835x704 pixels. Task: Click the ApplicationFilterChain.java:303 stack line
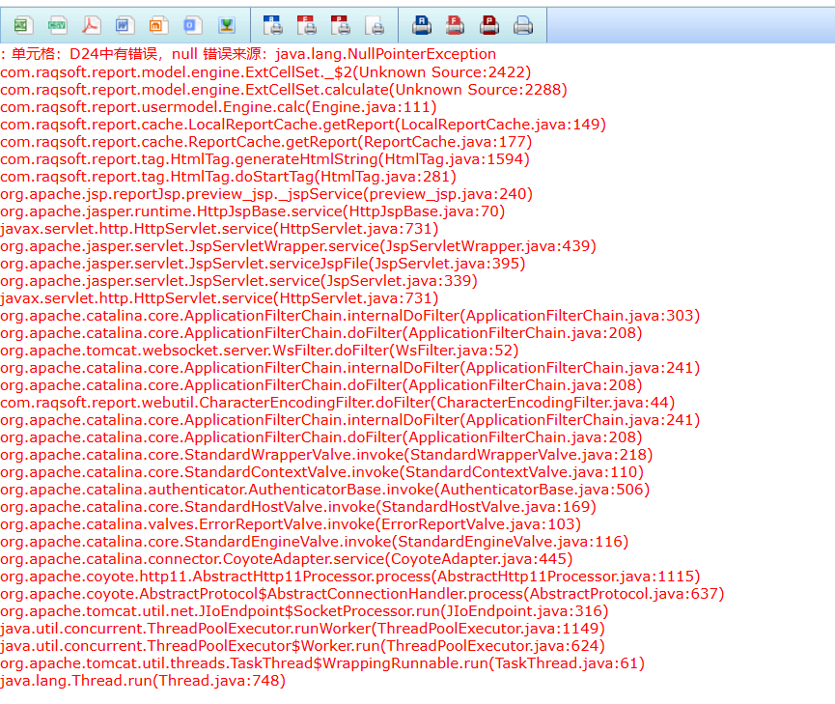point(349,316)
